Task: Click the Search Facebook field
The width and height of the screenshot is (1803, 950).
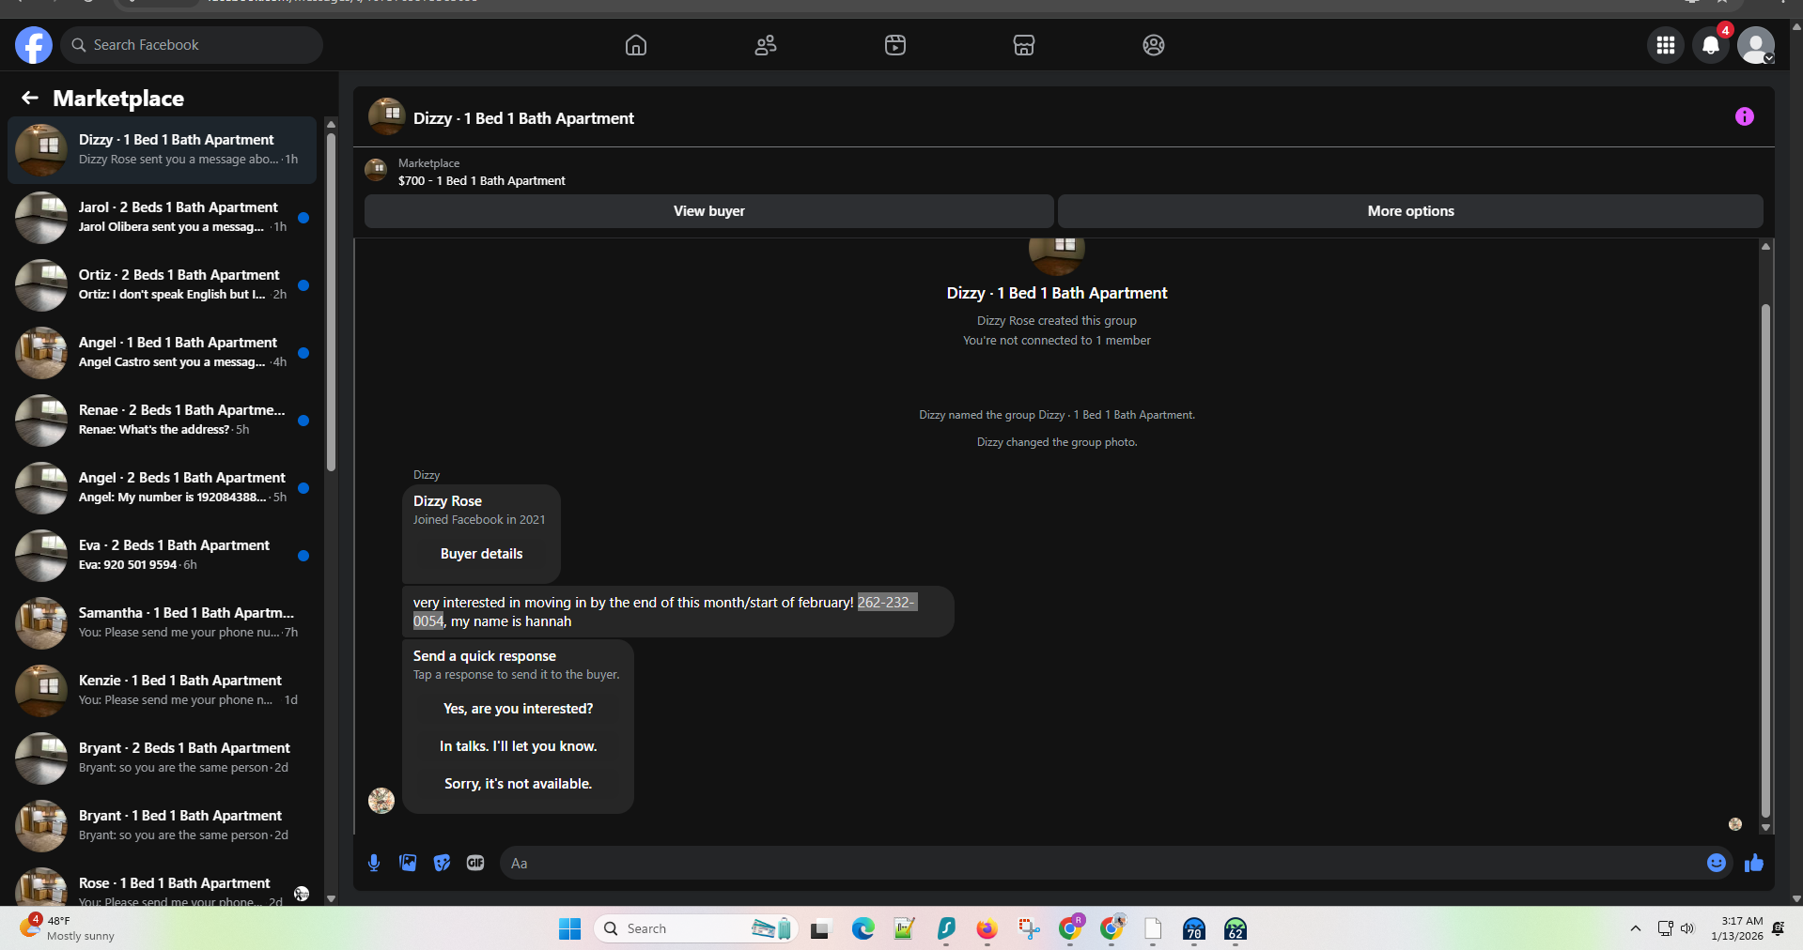Action: pyautogui.click(x=192, y=45)
